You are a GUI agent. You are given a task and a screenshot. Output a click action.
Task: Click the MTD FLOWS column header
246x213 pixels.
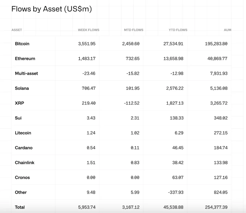point(133,30)
